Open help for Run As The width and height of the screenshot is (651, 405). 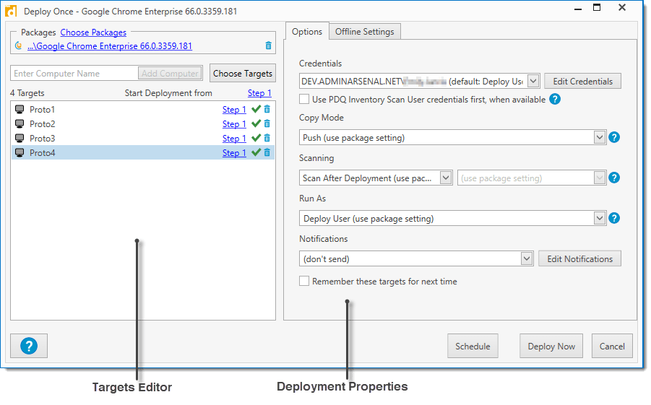point(614,218)
